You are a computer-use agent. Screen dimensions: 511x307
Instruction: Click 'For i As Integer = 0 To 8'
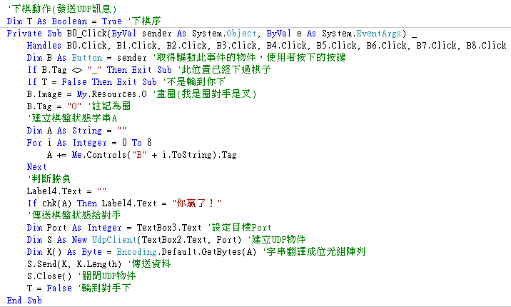coord(89,143)
